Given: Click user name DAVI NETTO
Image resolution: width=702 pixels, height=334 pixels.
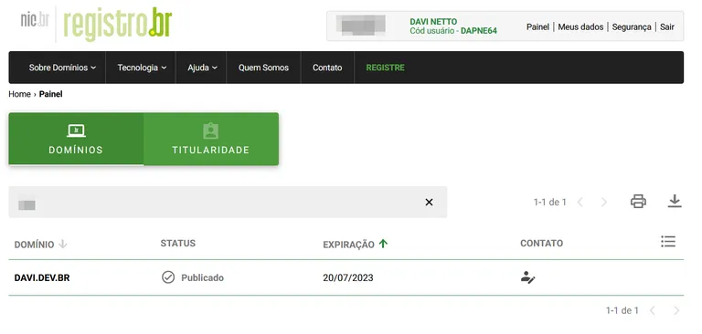Looking at the screenshot, I should point(433,22).
